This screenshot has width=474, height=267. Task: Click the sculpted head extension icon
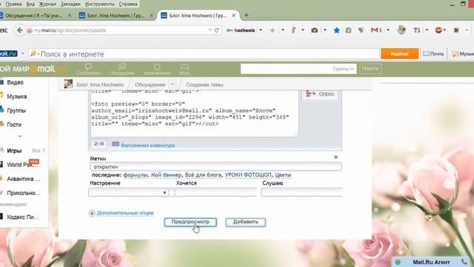(x=401, y=30)
